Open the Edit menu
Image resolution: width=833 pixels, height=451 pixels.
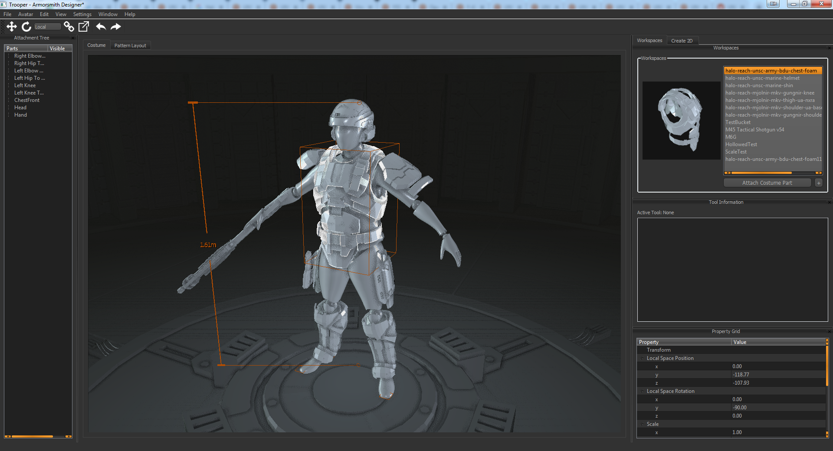(44, 14)
